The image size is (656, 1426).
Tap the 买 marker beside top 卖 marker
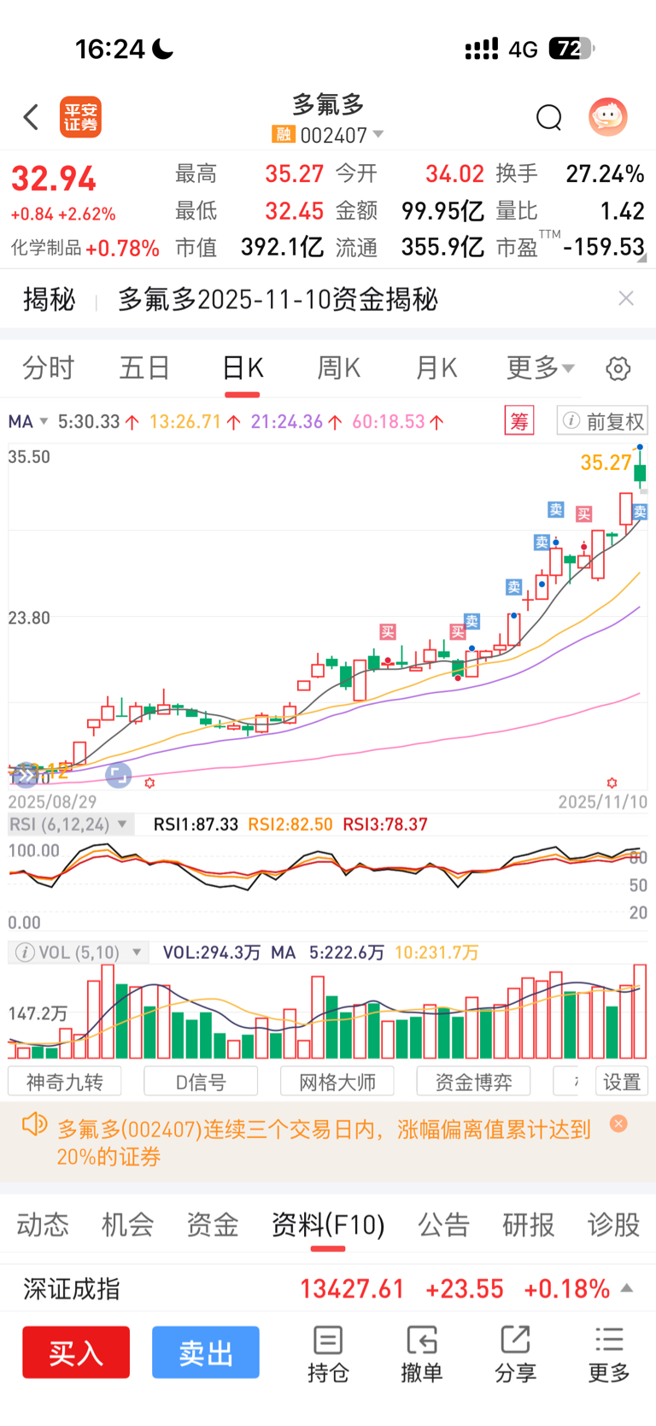(583, 513)
